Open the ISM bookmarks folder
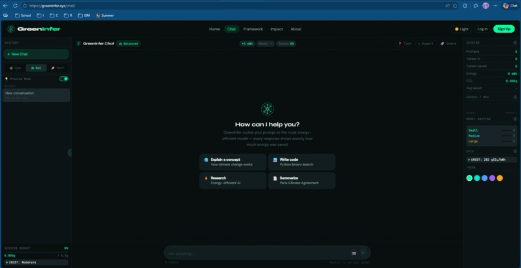Image resolution: width=521 pixels, height=268 pixels. 84,15
